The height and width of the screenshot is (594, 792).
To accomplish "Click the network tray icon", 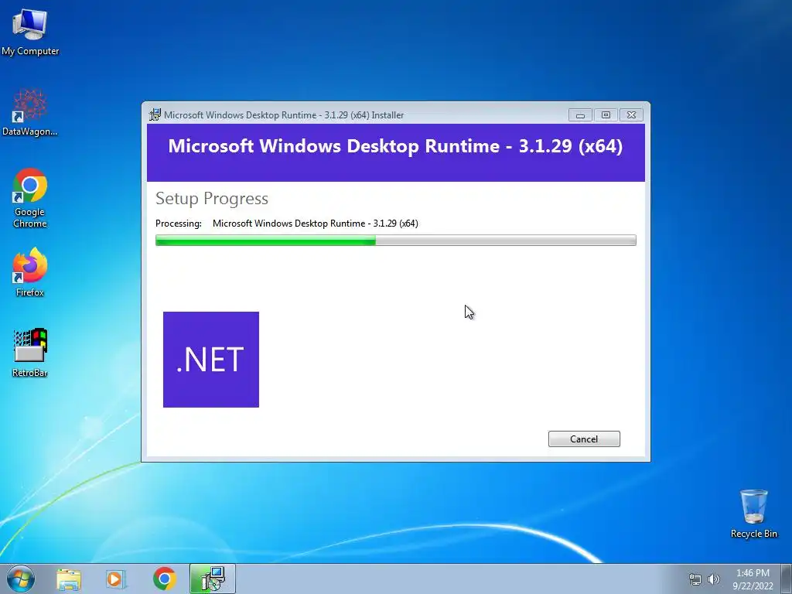I will coord(695,579).
